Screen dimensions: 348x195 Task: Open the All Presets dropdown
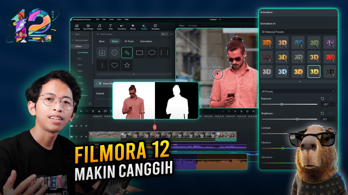pyautogui.click(x=298, y=91)
